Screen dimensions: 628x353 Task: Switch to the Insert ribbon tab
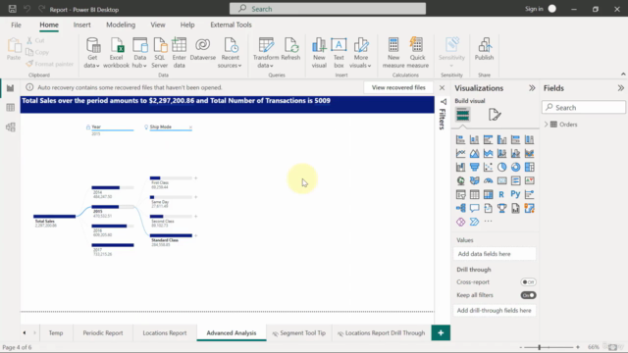pyautogui.click(x=81, y=25)
